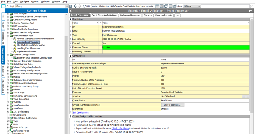Click the IdentifyIndividualsMatchingEvp processor icon
The height and width of the screenshot is (134, 255).
click(x=15, y=45)
